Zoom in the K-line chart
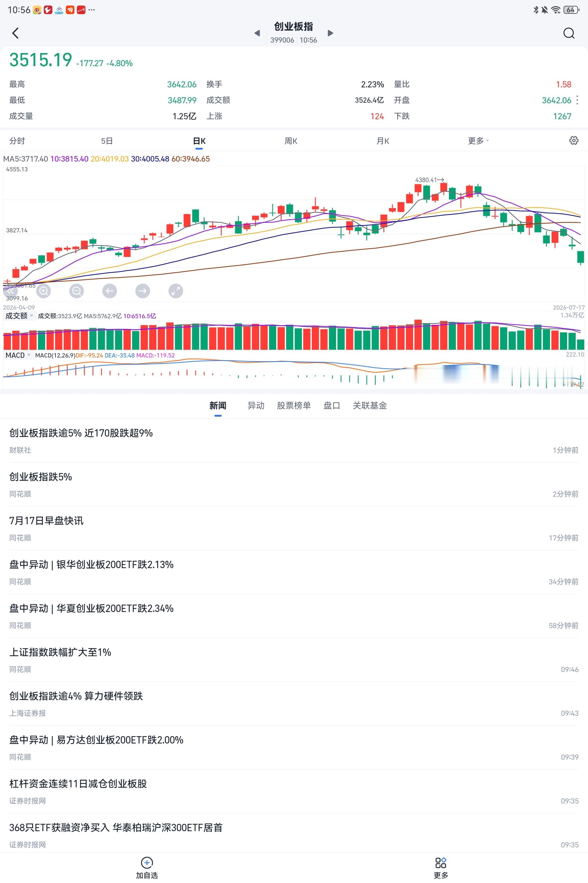 43,291
